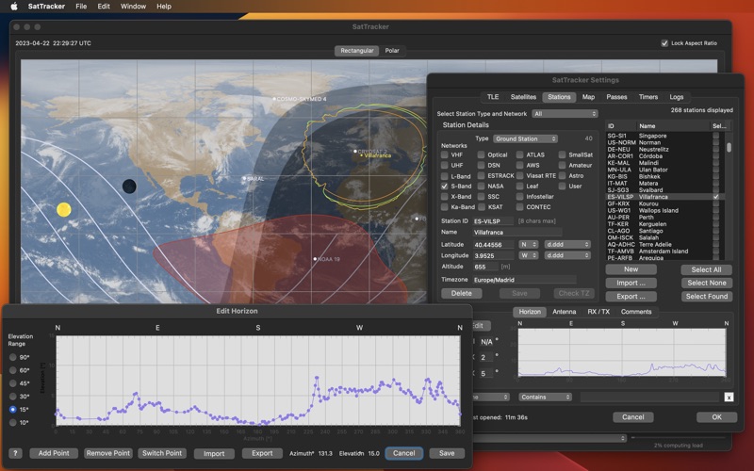Select the COSMO-SKYMED 4 satellite marker
Screen dimensions: 754x471
click(274, 99)
